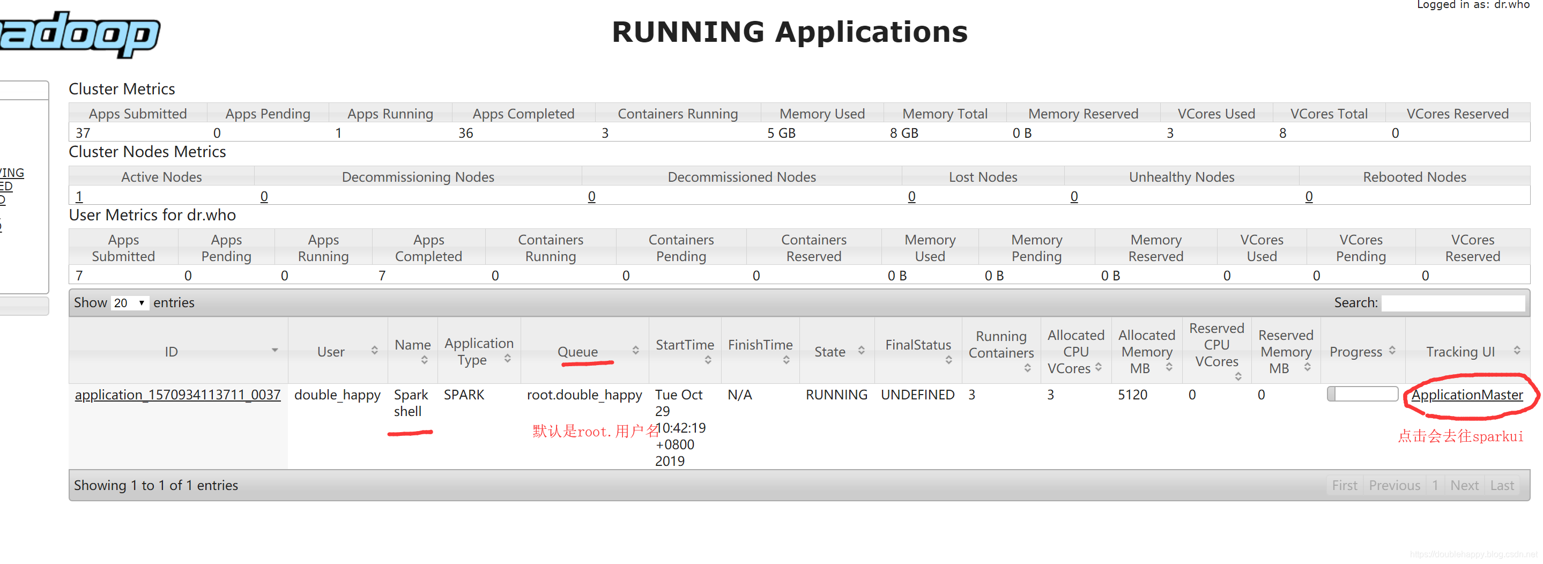Click the 8 GB Memory Total value

click(904, 133)
